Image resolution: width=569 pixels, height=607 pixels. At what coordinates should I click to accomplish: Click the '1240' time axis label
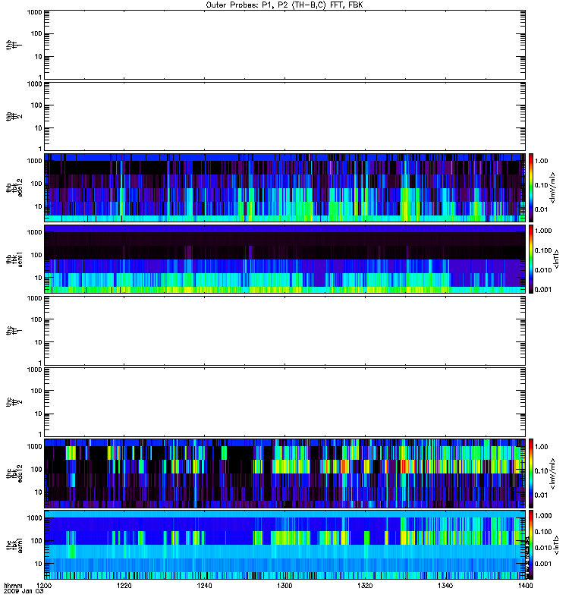pyautogui.click(x=204, y=585)
